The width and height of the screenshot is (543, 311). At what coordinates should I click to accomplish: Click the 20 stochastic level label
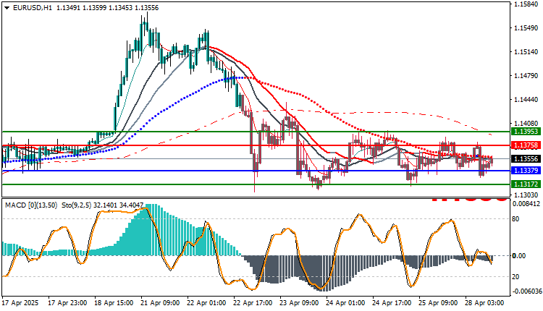tap(515, 277)
